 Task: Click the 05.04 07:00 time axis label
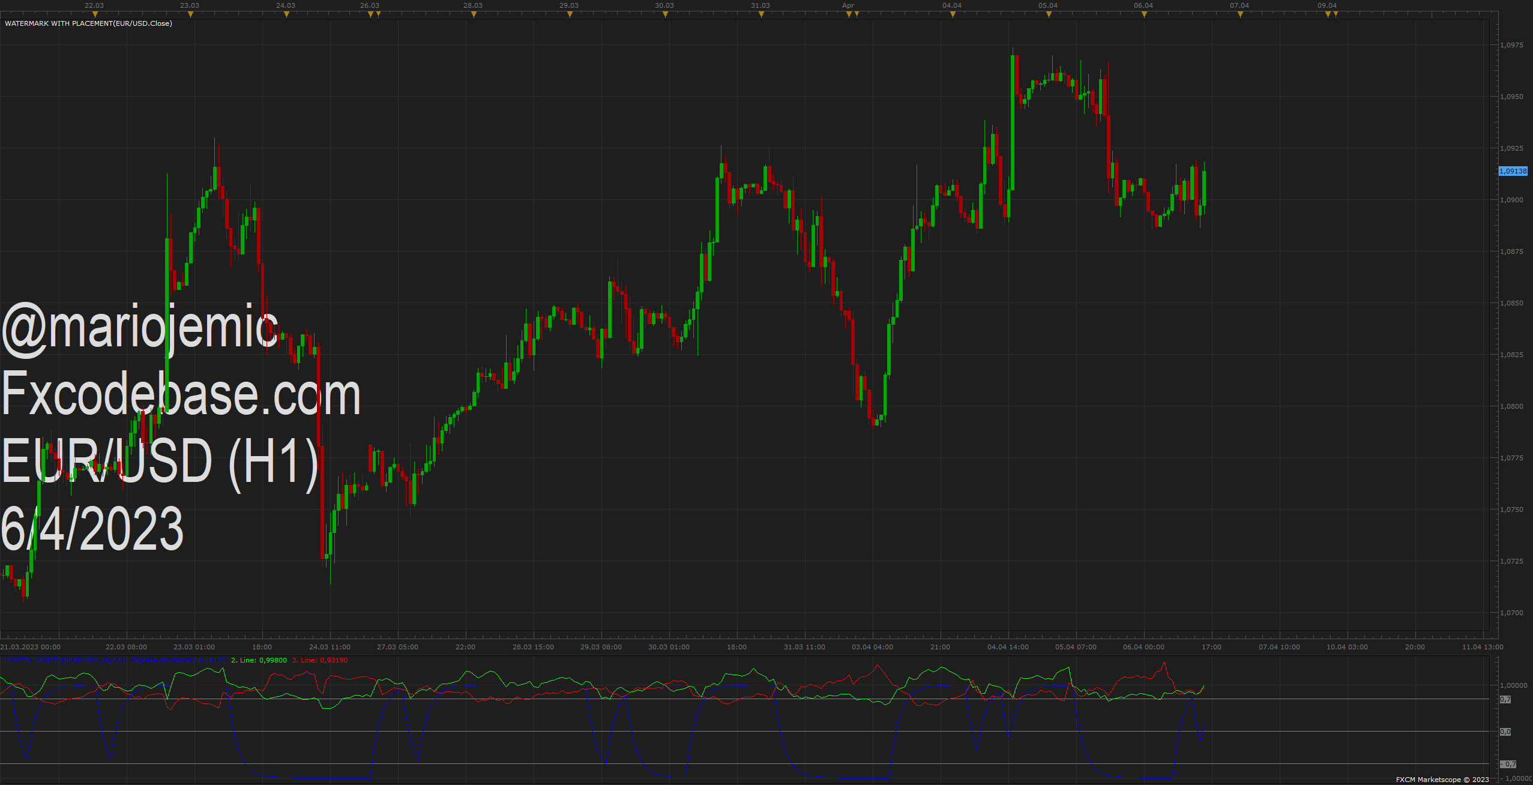point(1076,647)
